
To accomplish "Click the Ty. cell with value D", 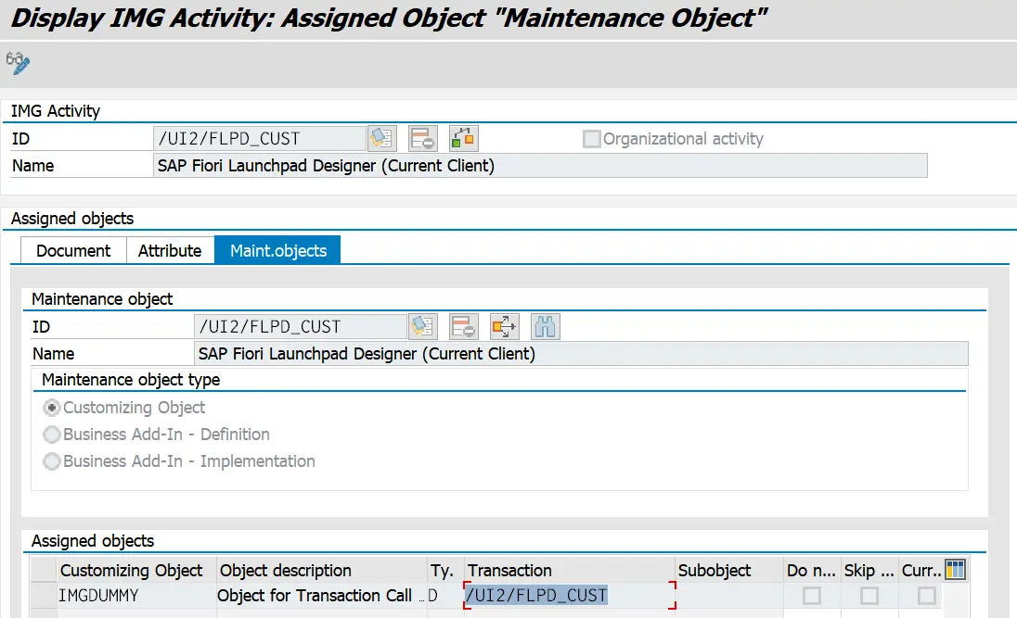I will point(445,596).
